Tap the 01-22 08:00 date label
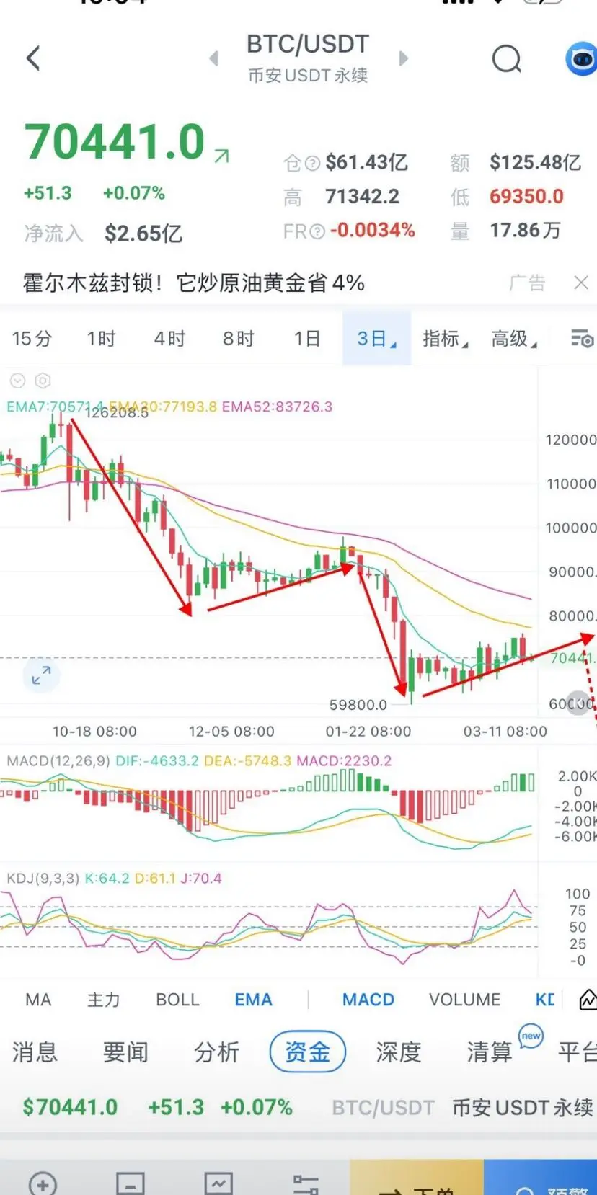Screen dimensions: 597x1195 (x=368, y=732)
